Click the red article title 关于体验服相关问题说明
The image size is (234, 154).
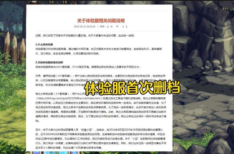pyautogui.click(x=101, y=20)
